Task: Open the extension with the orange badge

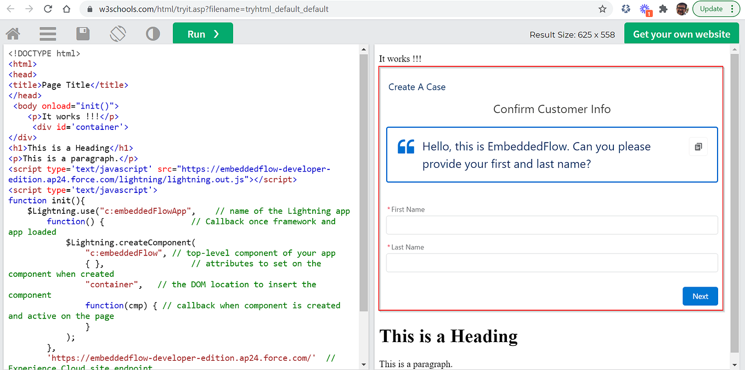Action: 645,9
